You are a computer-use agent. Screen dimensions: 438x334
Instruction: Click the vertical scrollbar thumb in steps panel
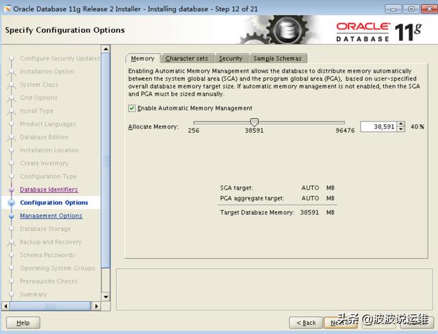tap(105, 161)
